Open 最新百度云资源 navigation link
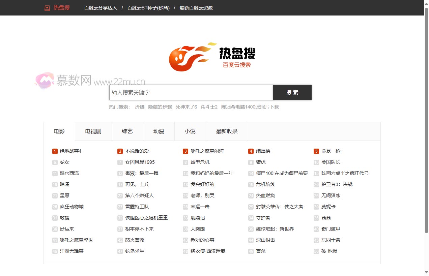 [196, 8]
